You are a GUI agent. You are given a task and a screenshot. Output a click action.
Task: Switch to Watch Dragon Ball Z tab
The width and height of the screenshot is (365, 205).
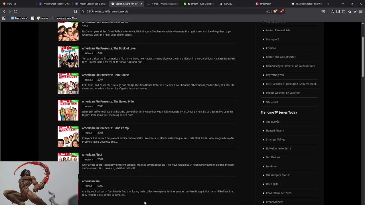tap(90, 4)
